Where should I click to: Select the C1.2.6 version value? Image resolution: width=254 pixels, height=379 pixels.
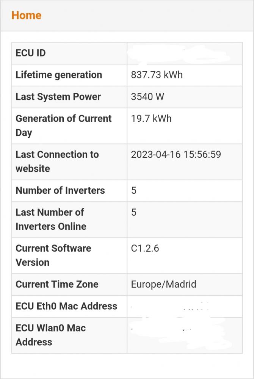point(145,248)
